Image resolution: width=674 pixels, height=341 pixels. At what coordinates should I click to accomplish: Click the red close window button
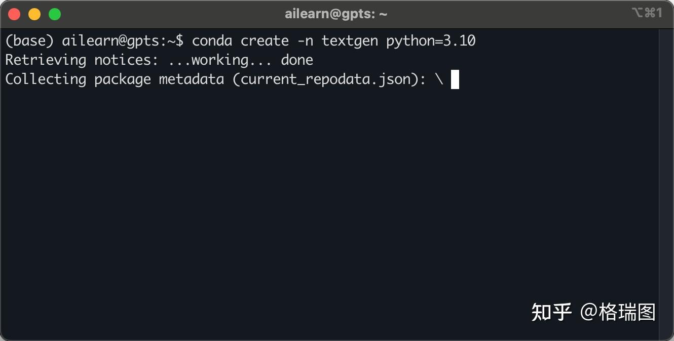pos(14,14)
